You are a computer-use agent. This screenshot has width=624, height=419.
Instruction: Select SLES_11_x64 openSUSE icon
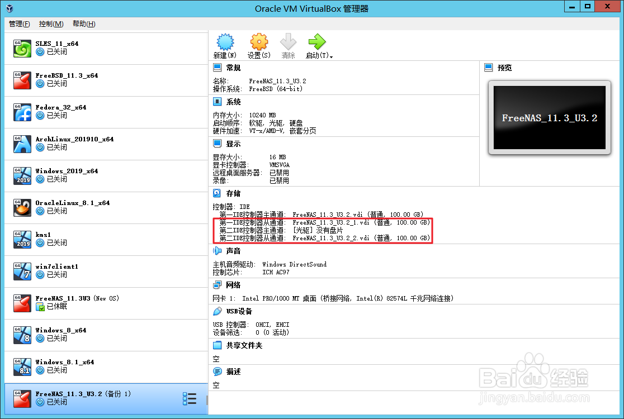click(x=22, y=49)
